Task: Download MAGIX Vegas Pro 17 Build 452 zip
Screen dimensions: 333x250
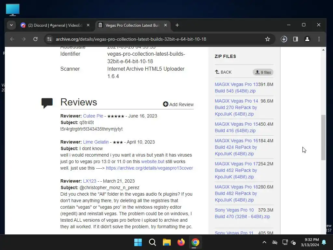Action: click(236, 170)
